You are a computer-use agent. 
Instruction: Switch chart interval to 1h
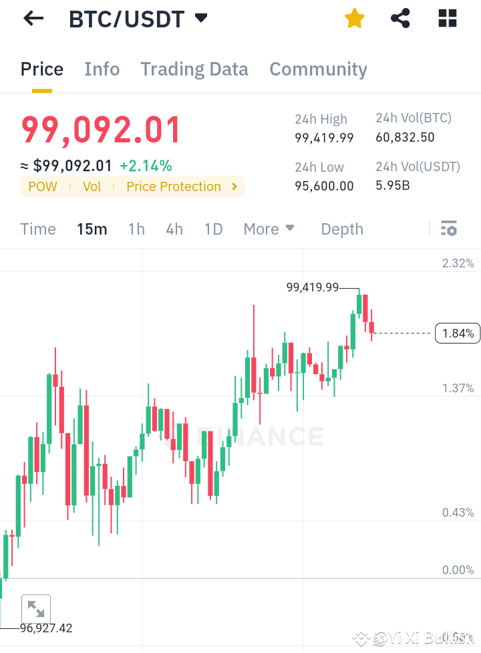point(136,229)
